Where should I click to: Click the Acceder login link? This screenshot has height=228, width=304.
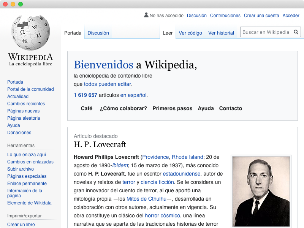tap(291, 16)
